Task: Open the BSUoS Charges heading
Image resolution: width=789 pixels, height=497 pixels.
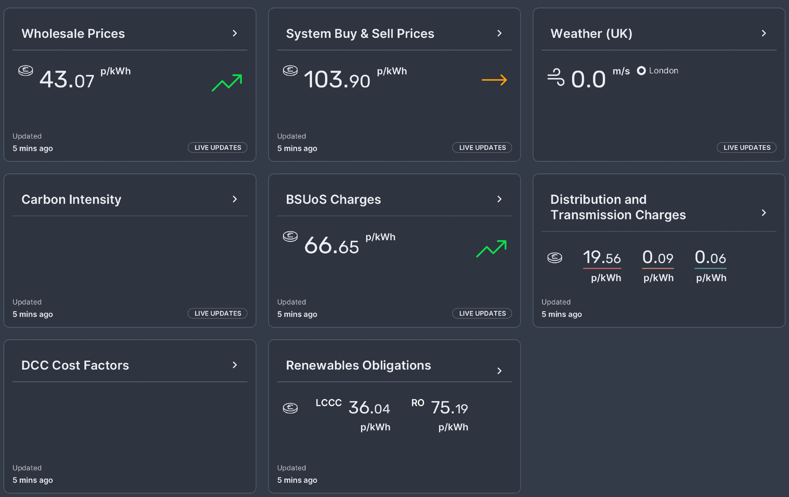Action: (x=333, y=199)
